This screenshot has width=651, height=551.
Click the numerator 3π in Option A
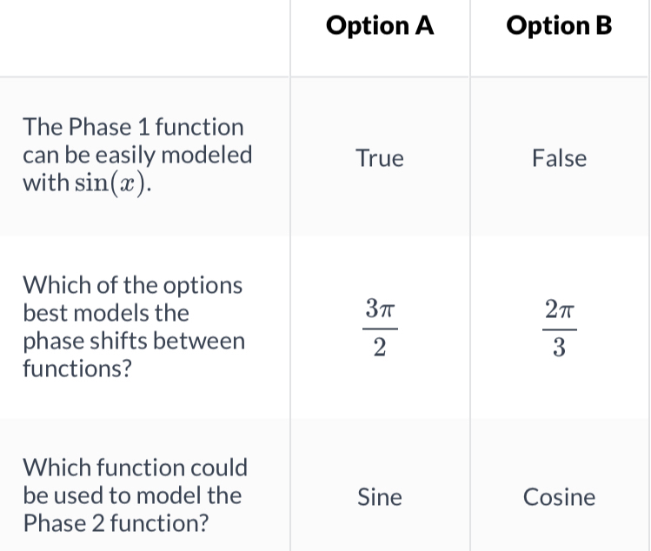[380, 307]
